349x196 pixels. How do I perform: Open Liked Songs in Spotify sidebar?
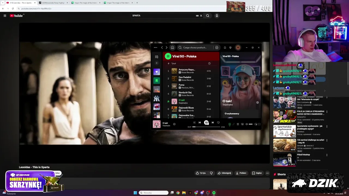[157, 72]
